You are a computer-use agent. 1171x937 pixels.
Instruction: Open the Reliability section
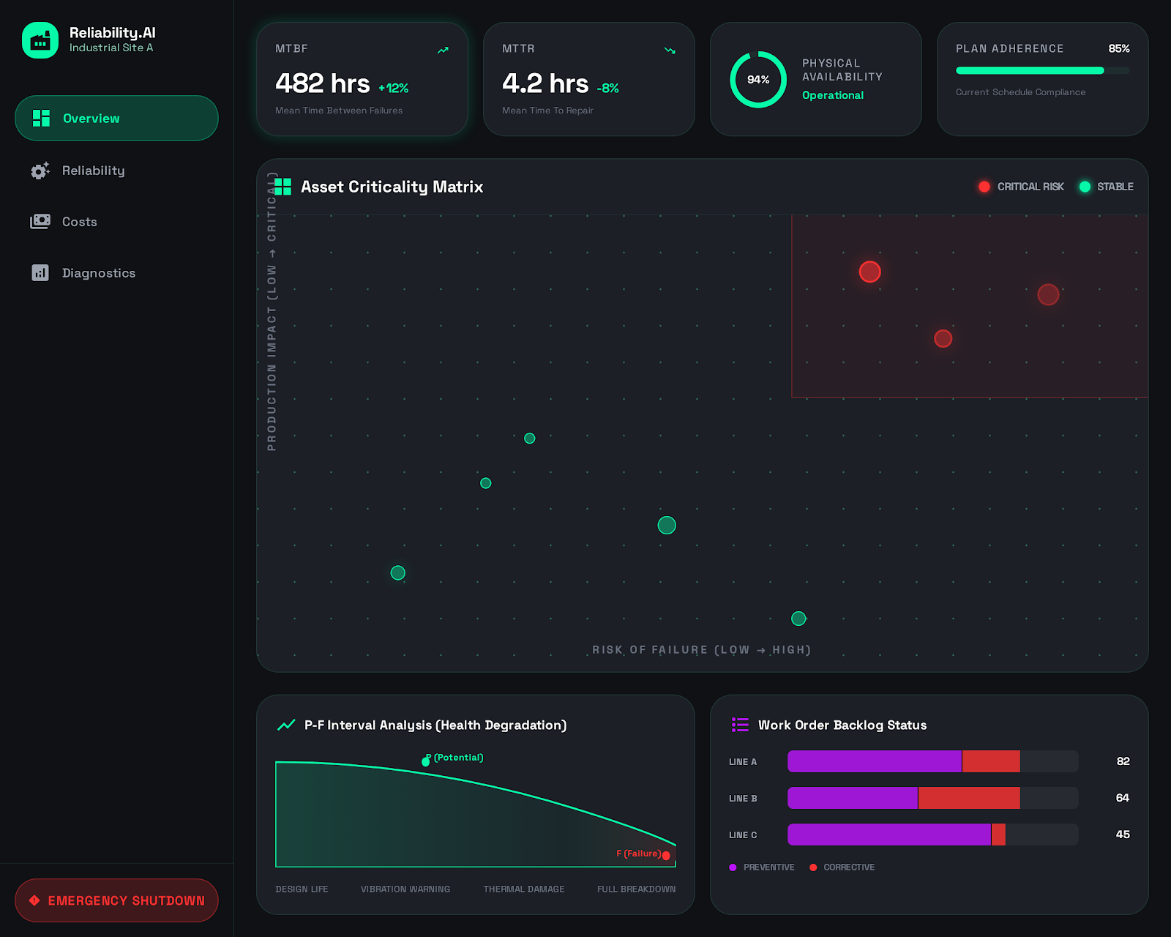pos(116,171)
